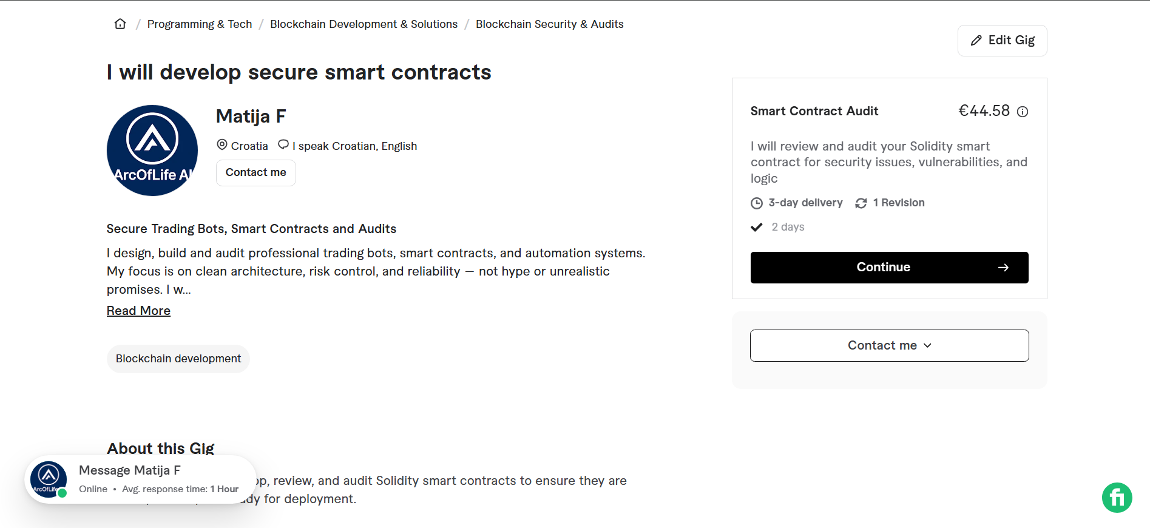This screenshot has height=528, width=1150.
Task: Click the speech bubble language icon
Action: (x=283, y=144)
